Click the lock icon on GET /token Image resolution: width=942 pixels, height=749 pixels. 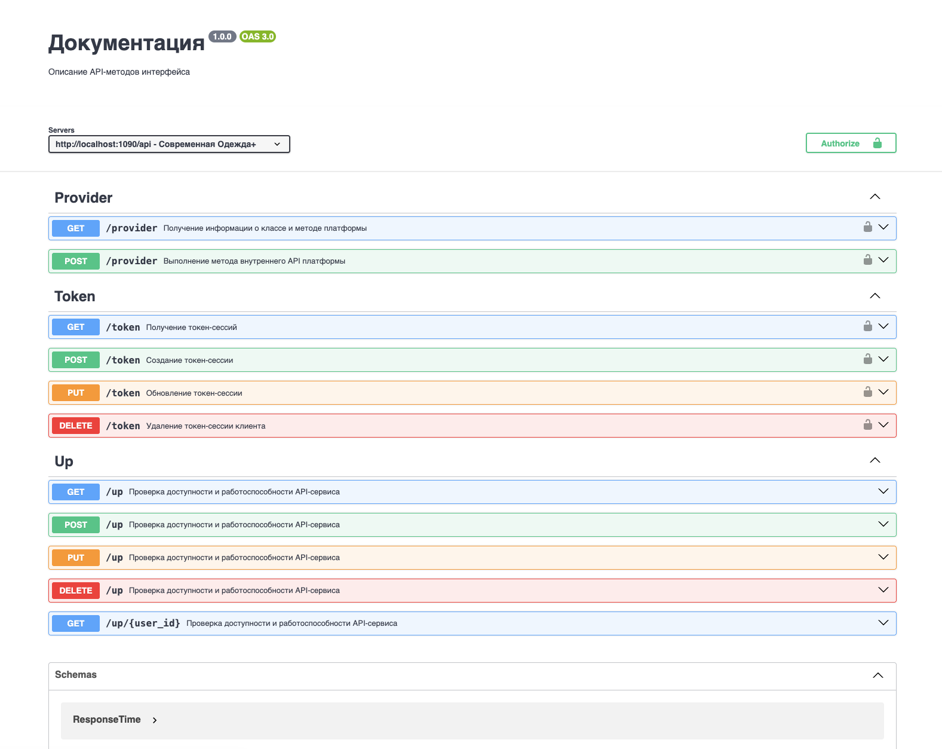(x=867, y=326)
